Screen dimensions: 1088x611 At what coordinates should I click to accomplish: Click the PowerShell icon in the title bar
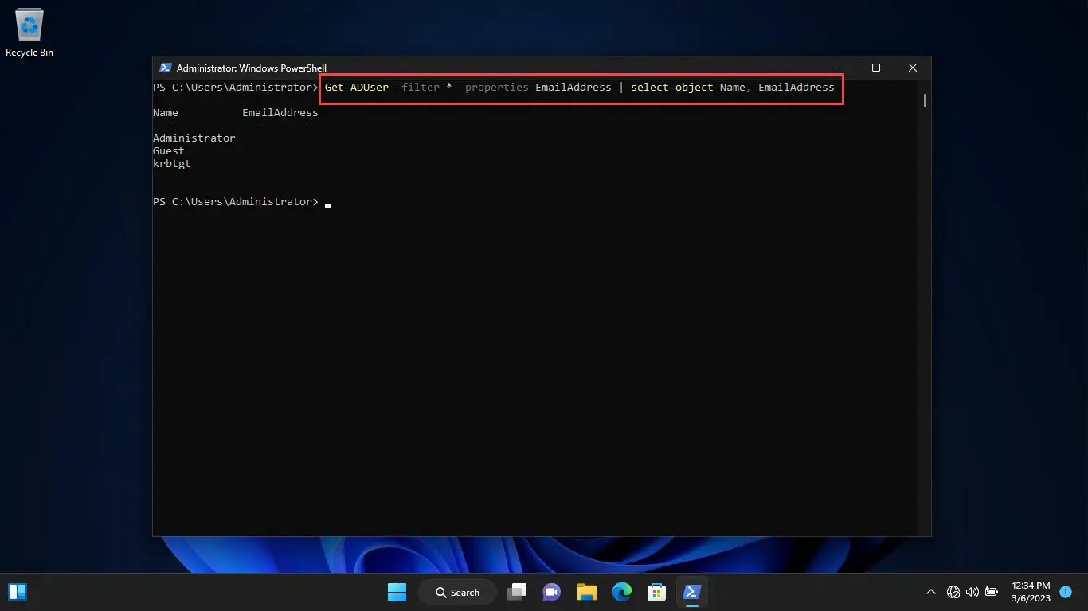point(166,68)
